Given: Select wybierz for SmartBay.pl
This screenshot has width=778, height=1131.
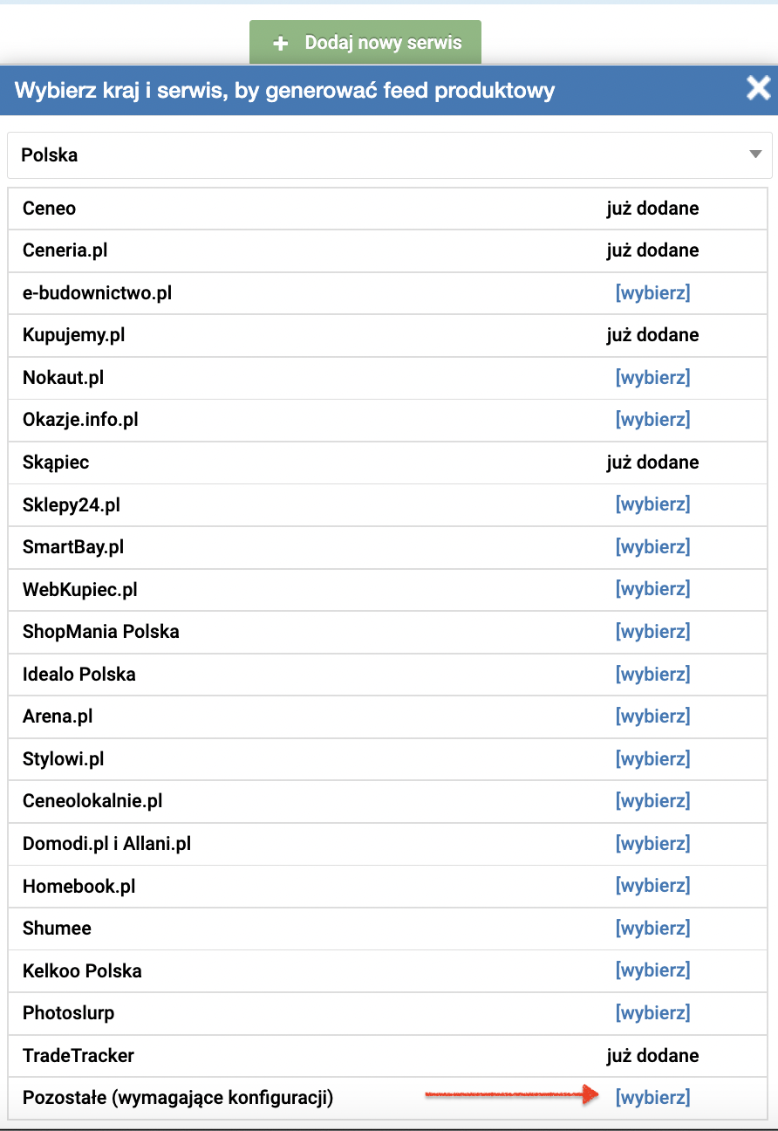Looking at the screenshot, I should [652, 547].
